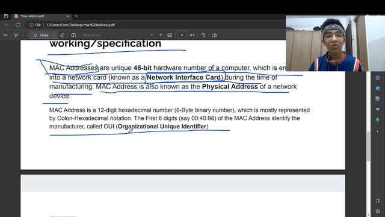This screenshot has width=385, height=217.
Task: Edit the page number field
Action: click(x=182, y=35)
